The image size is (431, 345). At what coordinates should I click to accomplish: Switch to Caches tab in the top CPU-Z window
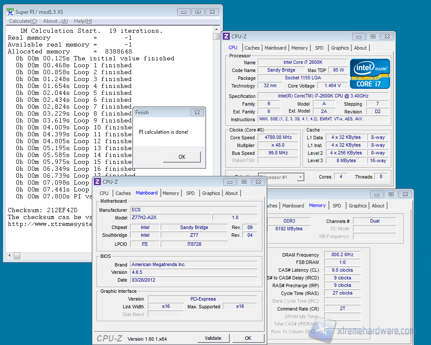pyautogui.click(x=252, y=48)
